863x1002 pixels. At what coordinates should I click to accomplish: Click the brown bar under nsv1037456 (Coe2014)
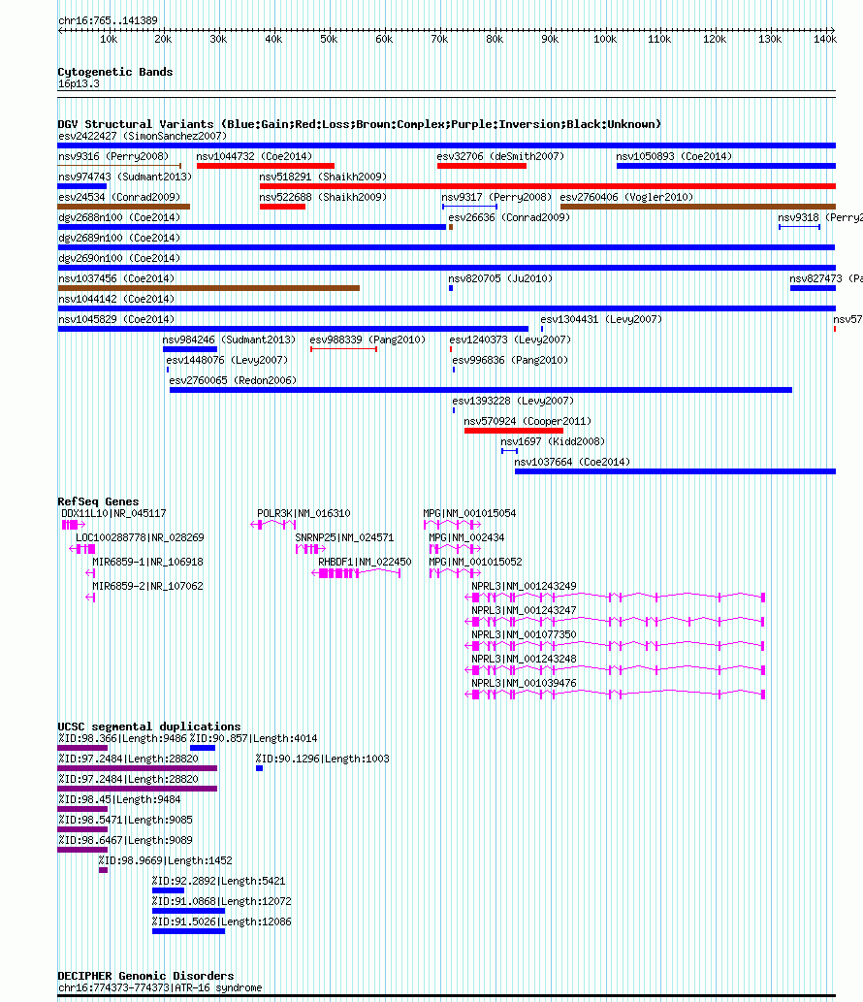tap(208, 289)
